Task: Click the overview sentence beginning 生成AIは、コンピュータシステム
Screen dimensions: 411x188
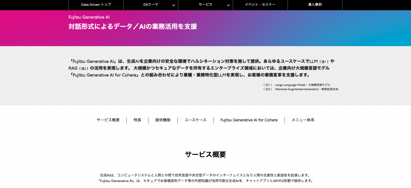Action: click(205, 175)
